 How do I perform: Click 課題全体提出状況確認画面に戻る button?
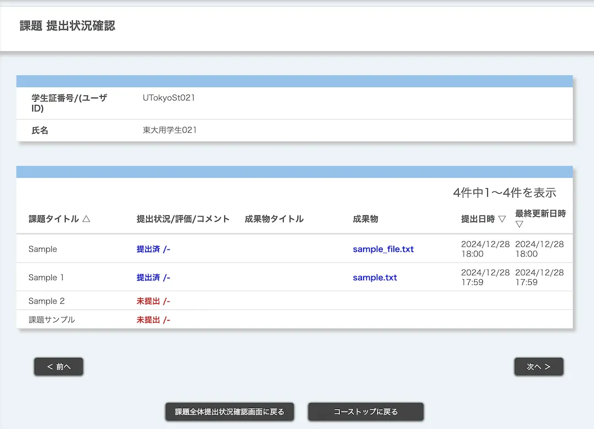tap(229, 411)
